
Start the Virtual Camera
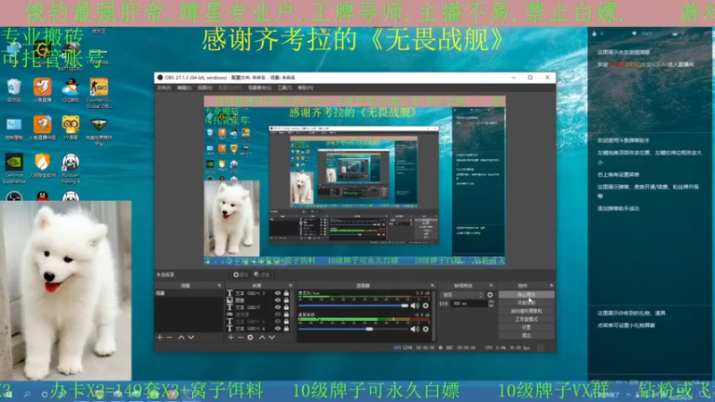point(526,311)
